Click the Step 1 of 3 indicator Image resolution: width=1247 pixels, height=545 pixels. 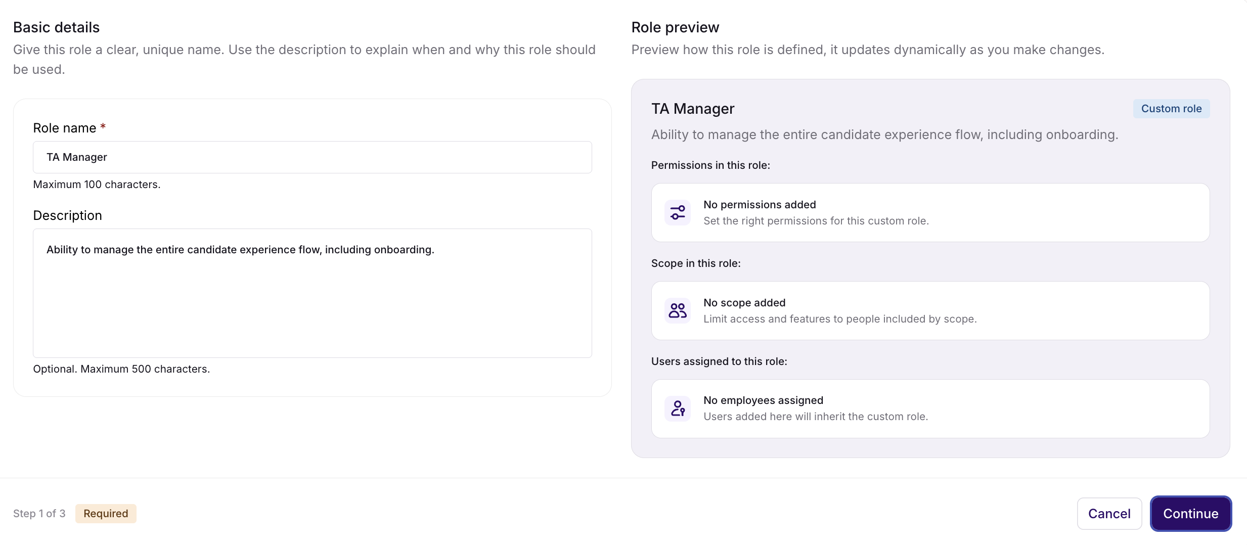[39, 514]
